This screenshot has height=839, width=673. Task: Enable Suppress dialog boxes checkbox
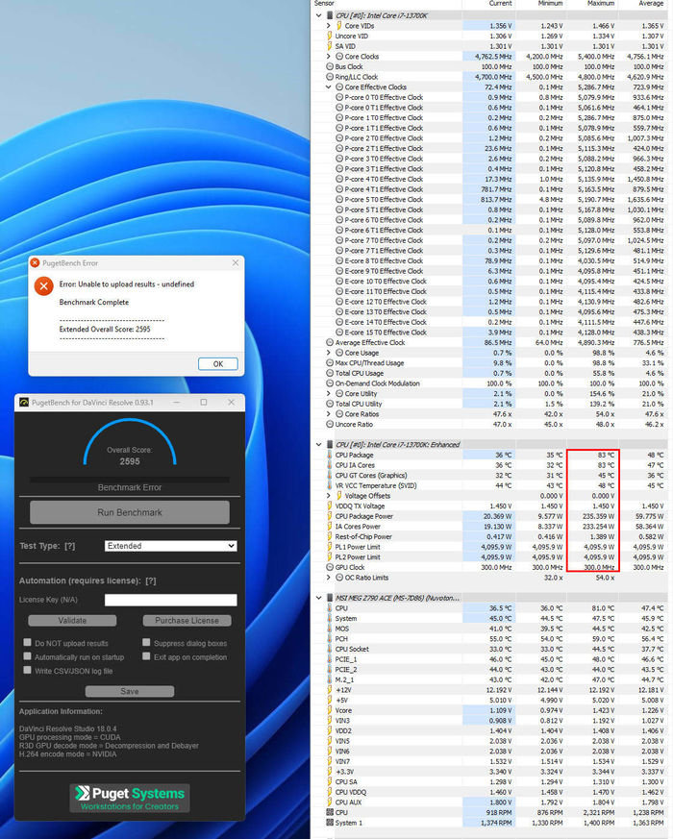pyautogui.click(x=146, y=642)
